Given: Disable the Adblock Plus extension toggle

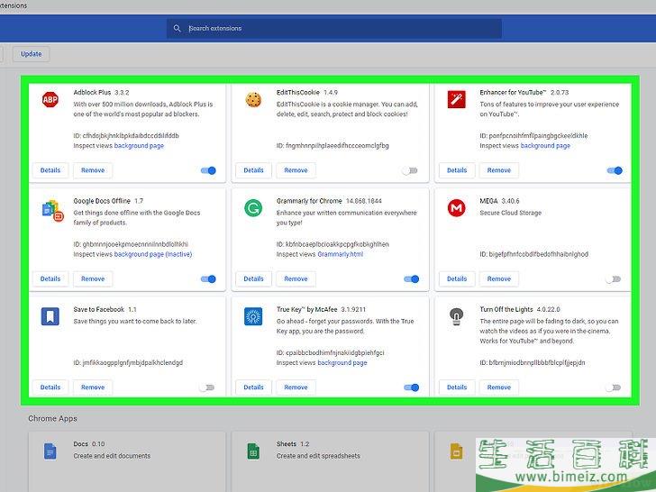Looking at the screenshot, I should [208, 170].
